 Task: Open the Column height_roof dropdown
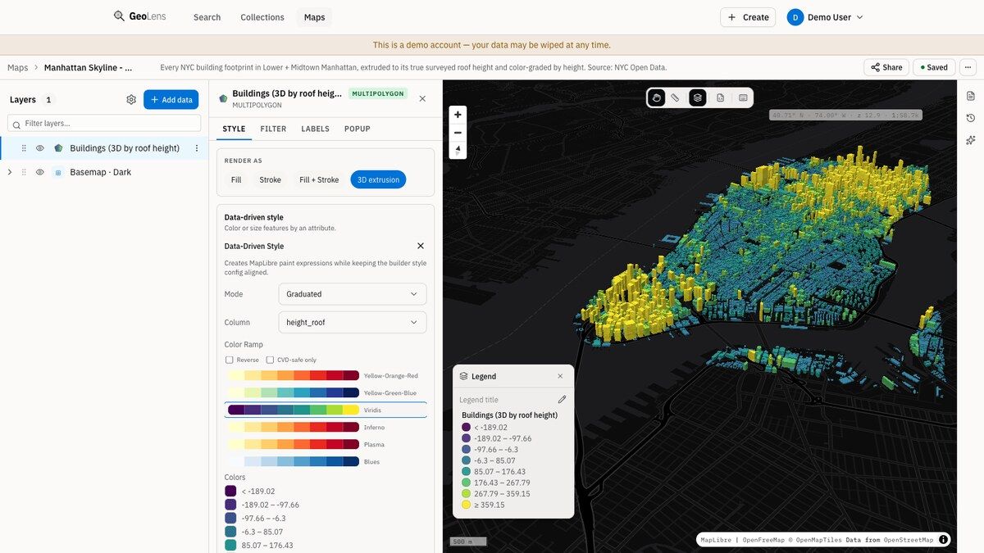pos(353,323)
